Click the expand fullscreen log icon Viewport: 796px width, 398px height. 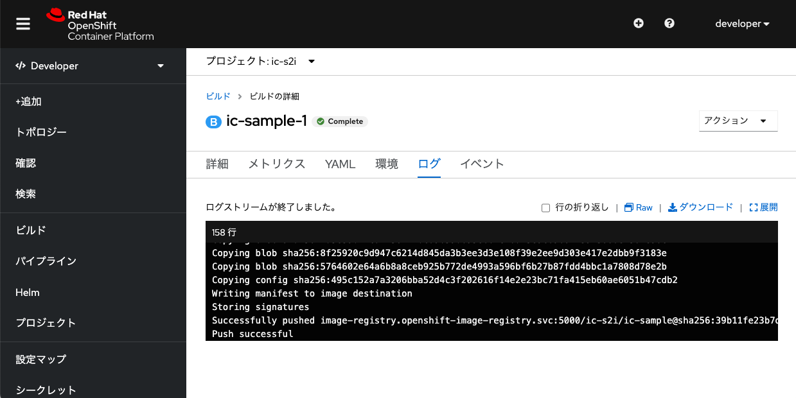(x=754, y=207)
